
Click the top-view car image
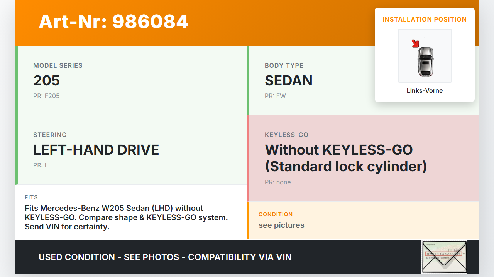pyautogui.click(x=425, y=61)
